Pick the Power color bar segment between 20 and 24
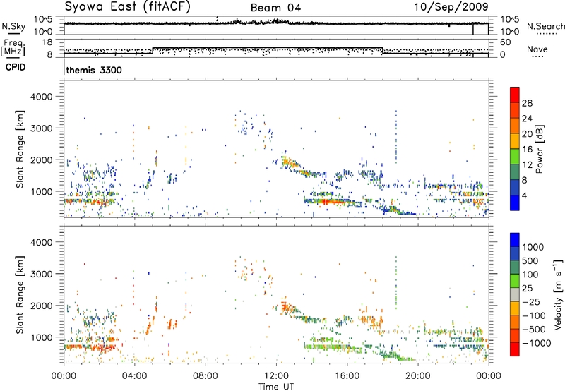The image size is (565, 391). 515,126
